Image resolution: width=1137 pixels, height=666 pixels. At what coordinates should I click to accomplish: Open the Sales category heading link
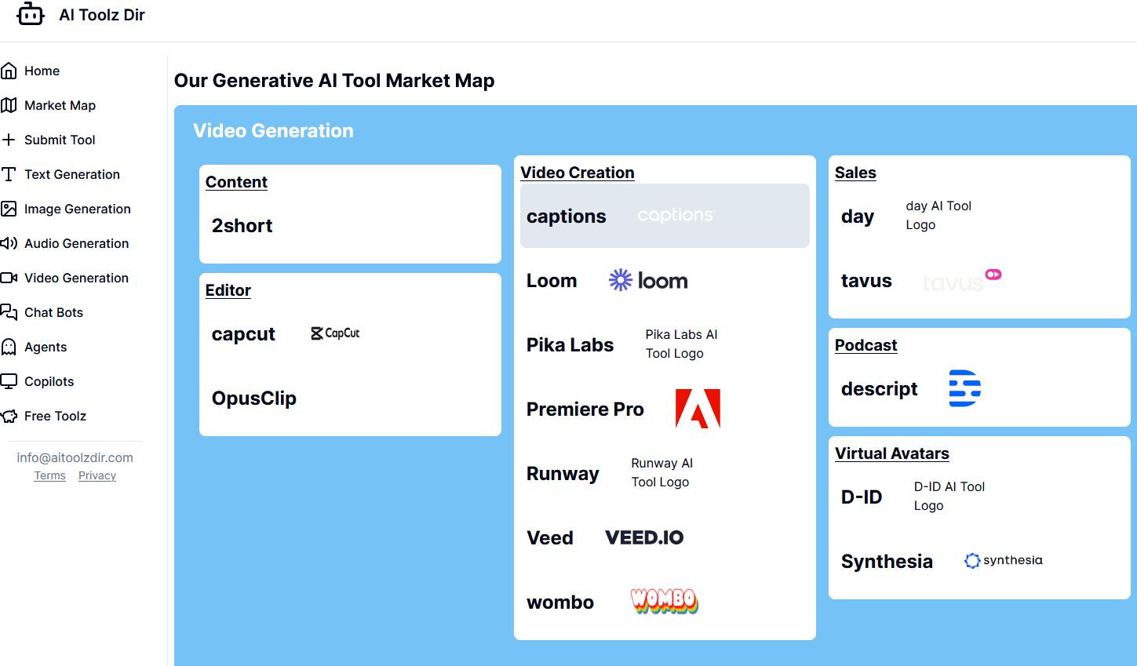[x=855, y=173]
